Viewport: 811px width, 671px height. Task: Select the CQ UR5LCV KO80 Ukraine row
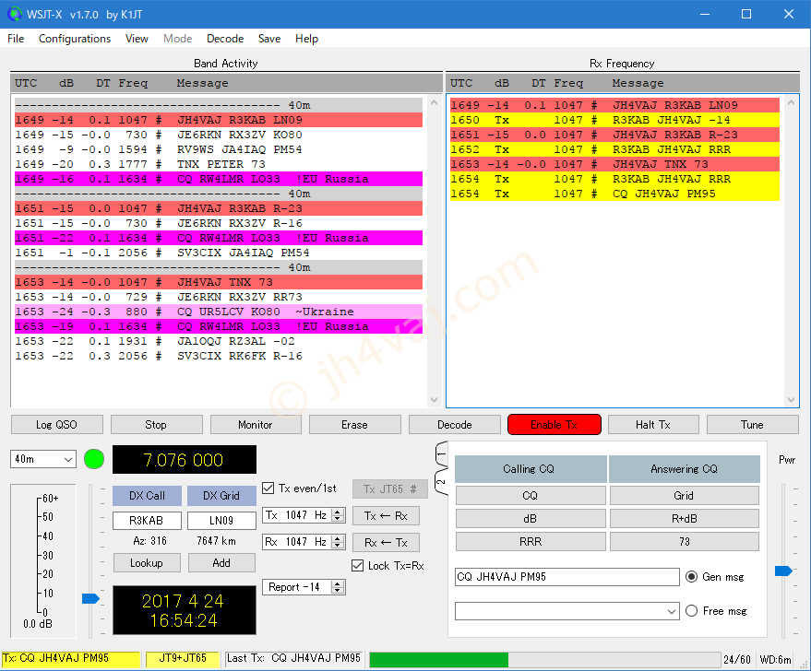click(x=219, y=312)
